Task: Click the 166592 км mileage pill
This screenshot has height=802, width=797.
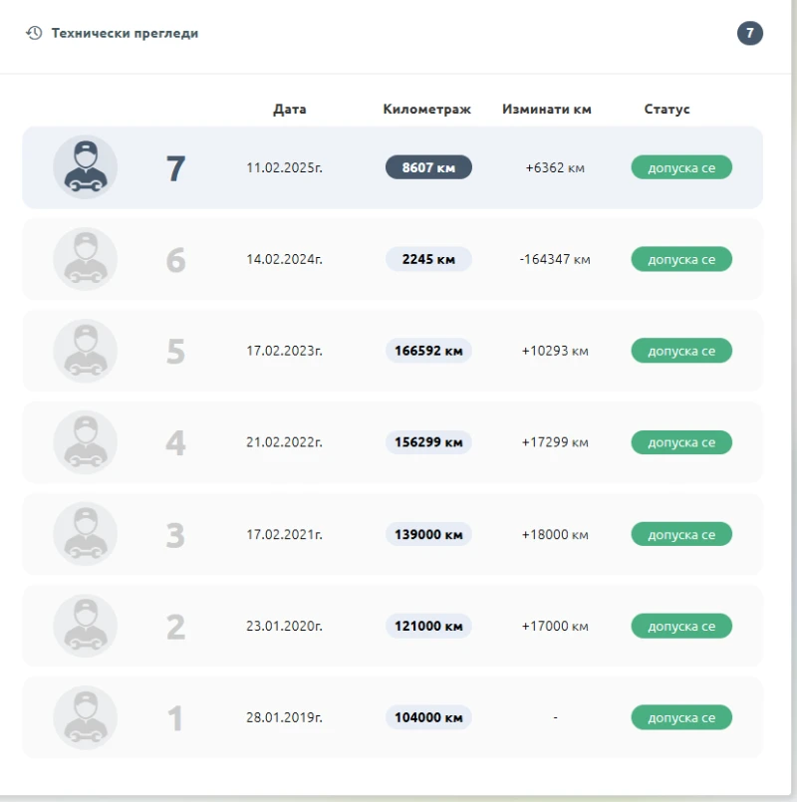Action: tap(428, 351)
